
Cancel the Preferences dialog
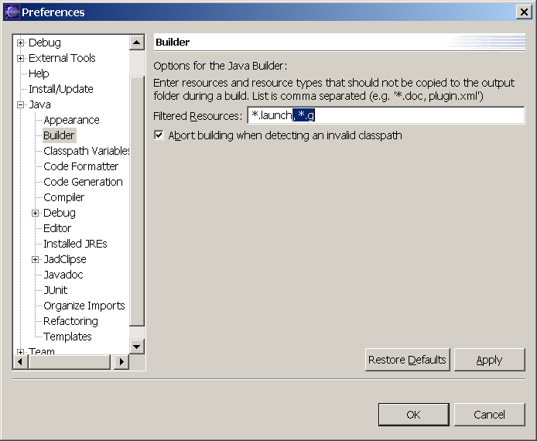(x=489, y=415)
